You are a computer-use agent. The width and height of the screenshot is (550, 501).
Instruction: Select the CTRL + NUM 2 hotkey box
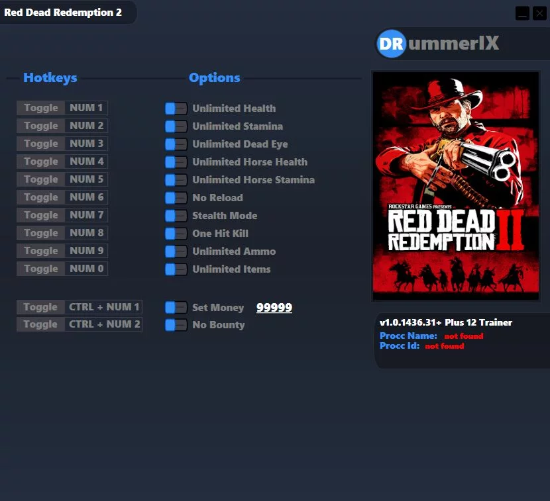click(x=104, y=324)
